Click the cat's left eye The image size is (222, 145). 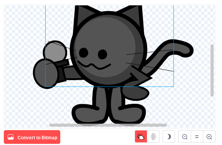point(84,53)
